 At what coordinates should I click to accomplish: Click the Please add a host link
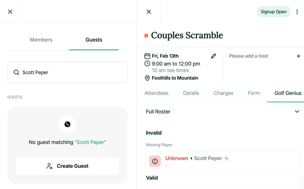[x=249, y=56]
